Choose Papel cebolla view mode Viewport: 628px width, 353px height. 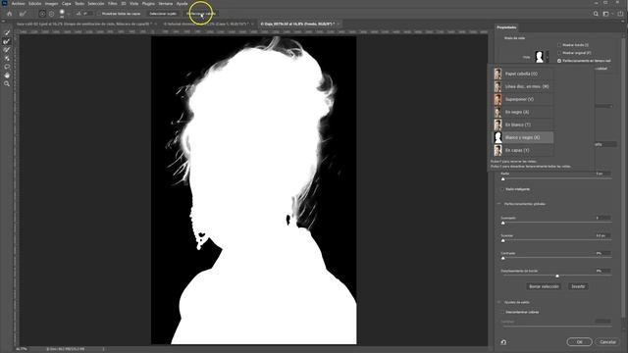coord(523,74)
